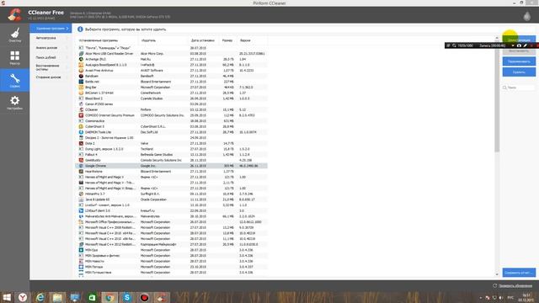Select the Canon iP2500 series row
The height and width of the screenshot is (303, 539).
[x=171, y=104]
